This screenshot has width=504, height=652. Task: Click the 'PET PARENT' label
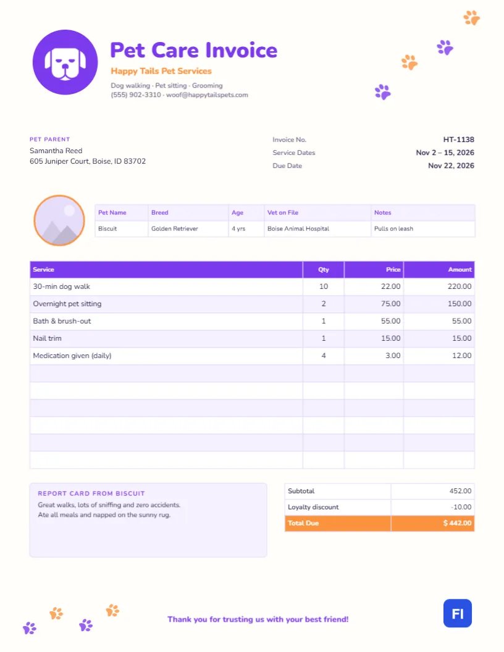[x=50, y=140]
